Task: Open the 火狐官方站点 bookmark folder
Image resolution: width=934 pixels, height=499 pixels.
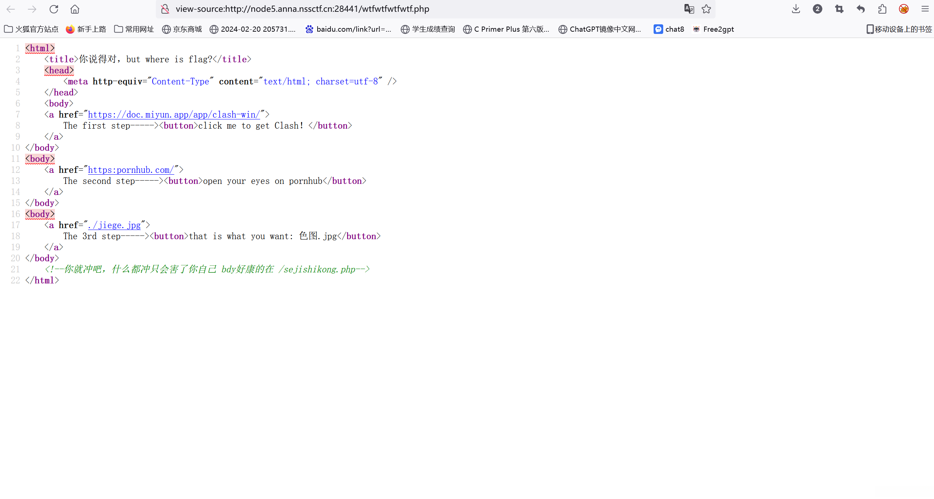Action: (31, 29)
